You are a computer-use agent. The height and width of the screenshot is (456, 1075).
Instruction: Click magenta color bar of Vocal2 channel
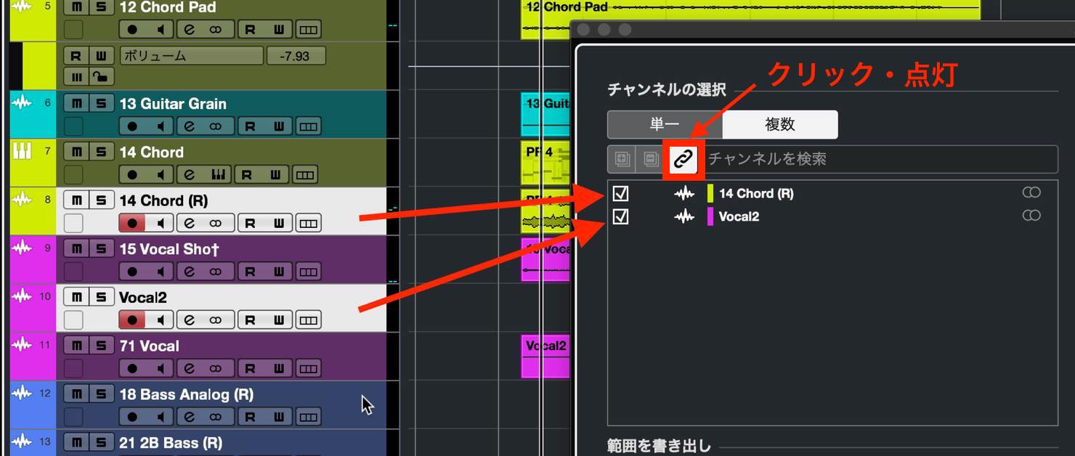(x=710, y=216)
